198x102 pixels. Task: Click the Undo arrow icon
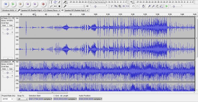pos(133,6)
